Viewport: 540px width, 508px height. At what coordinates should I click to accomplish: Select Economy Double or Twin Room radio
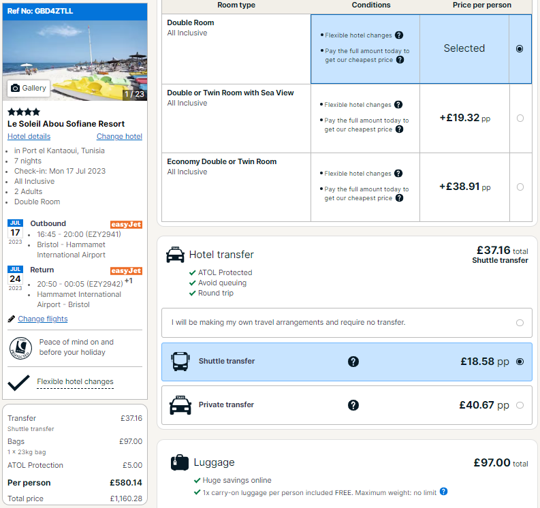[x=520, y=187]
